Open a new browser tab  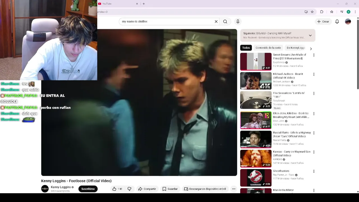point(144,4)
